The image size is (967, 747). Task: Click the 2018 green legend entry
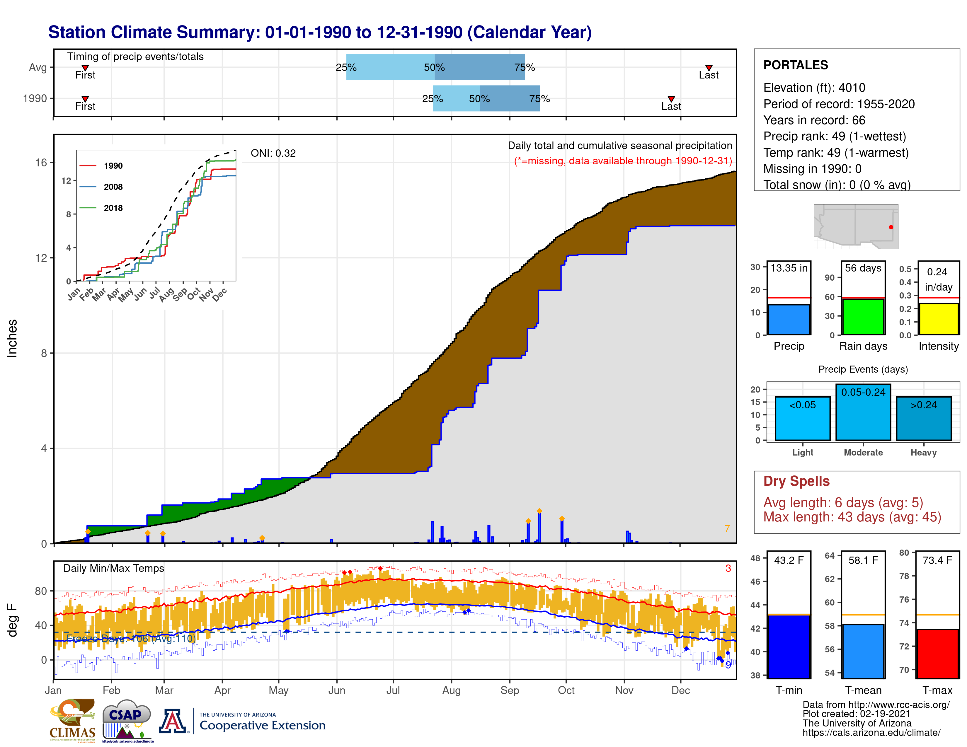101,208
